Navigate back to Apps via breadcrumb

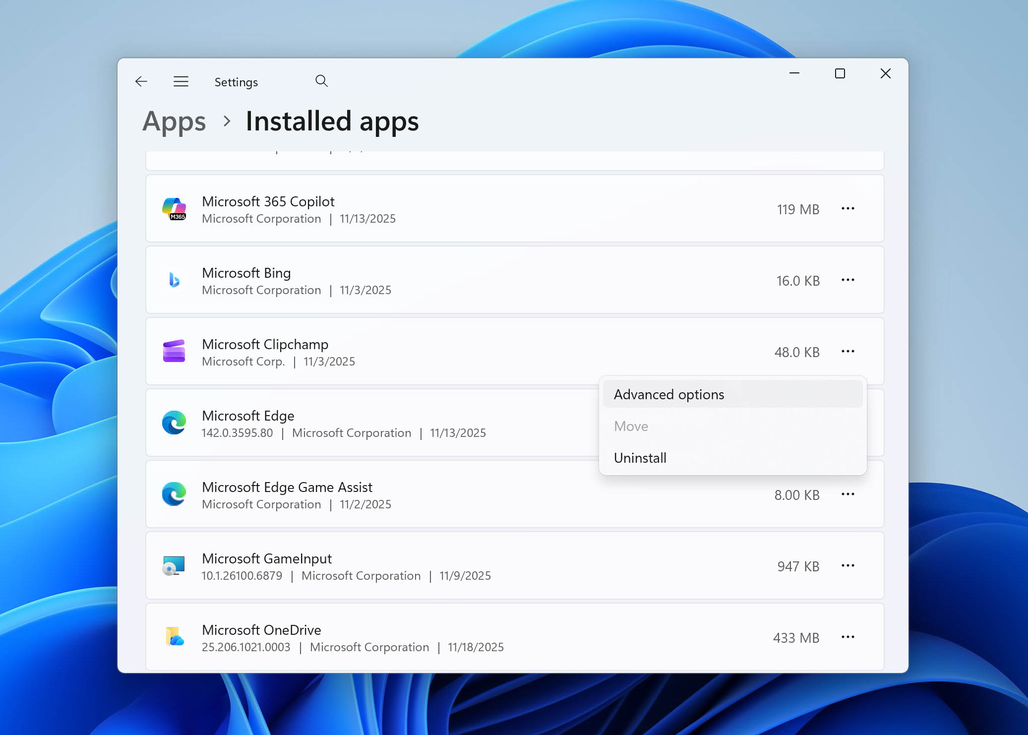[175, 121]
